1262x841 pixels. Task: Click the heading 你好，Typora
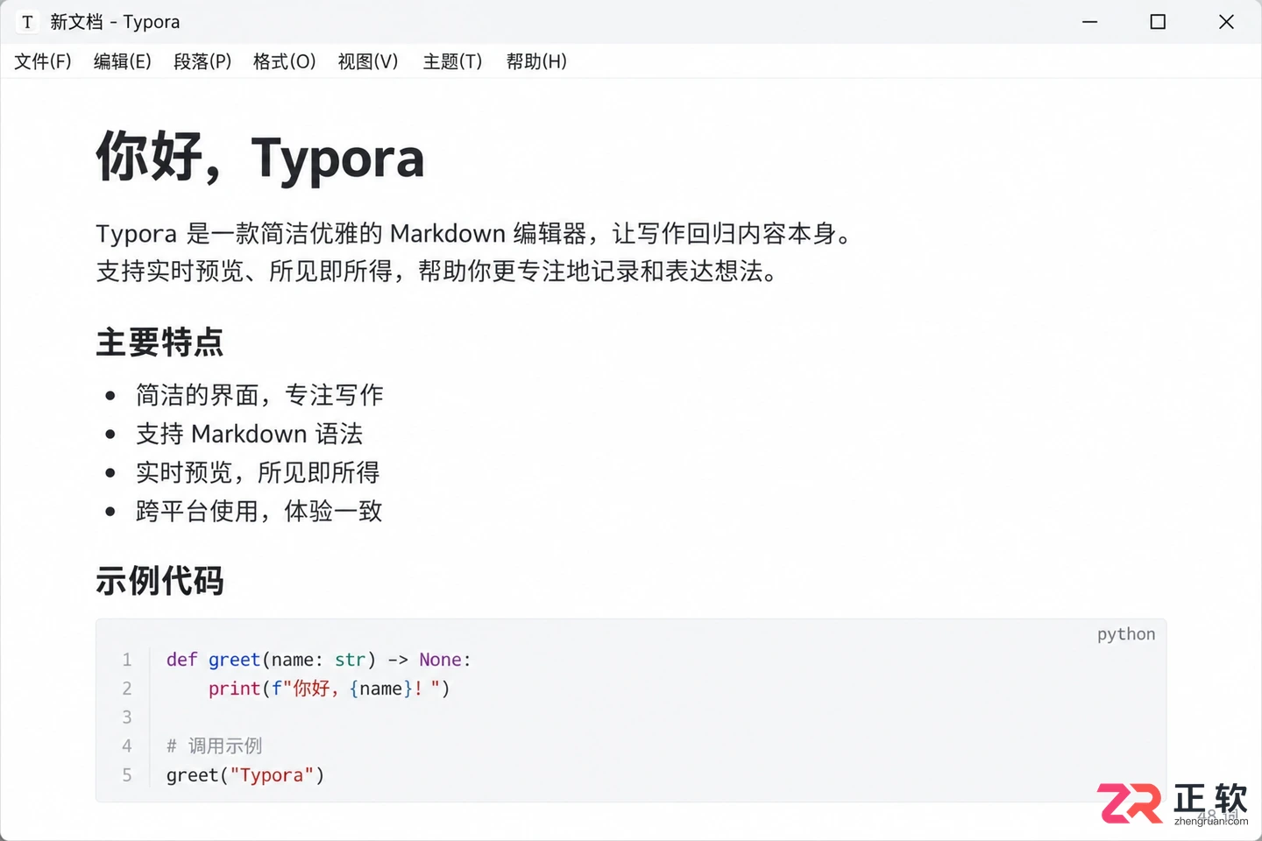(x=260, y=158)
